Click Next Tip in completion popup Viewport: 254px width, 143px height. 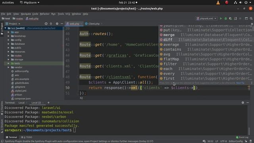tap(240, 83)
